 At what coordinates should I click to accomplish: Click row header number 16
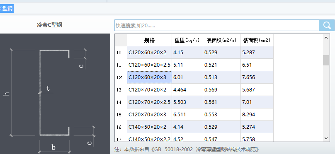(121, 127)
